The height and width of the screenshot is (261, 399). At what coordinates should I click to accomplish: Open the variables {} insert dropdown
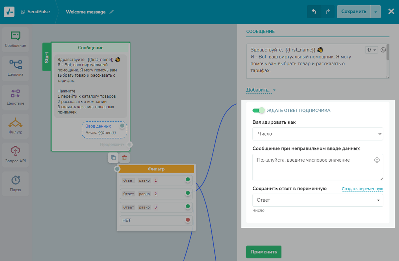coord(372,50)
